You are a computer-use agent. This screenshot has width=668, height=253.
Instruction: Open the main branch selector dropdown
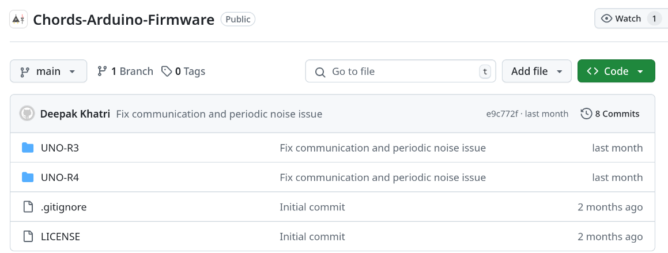pos(48,71)
